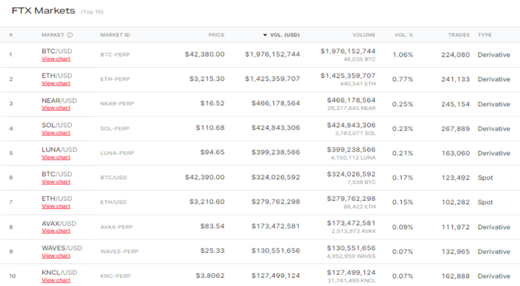Viewport: 520px width, 286px height.
Task: Open View chart link under SOL/USD
Action: [56, 133]
